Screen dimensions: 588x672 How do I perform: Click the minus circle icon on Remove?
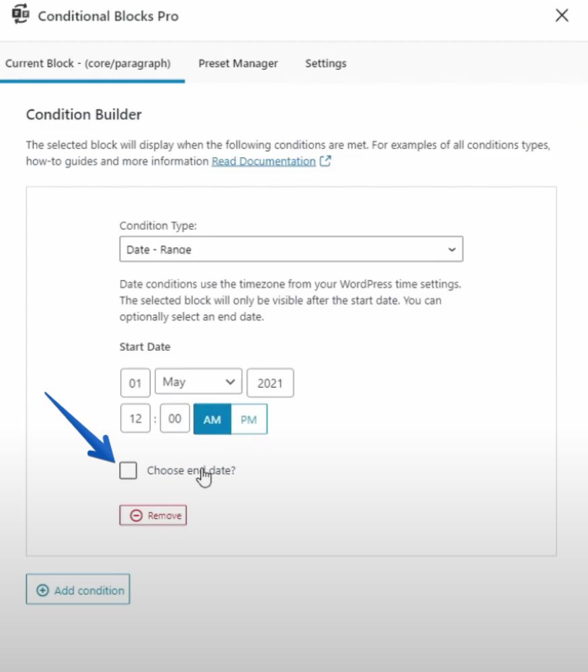(x=136, y=515)
